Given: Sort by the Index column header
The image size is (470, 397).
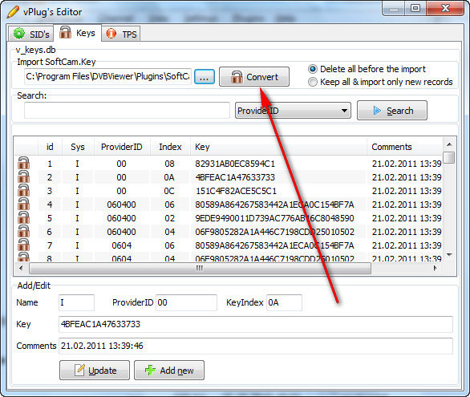Looking at the screenshot, I should 170,147.
